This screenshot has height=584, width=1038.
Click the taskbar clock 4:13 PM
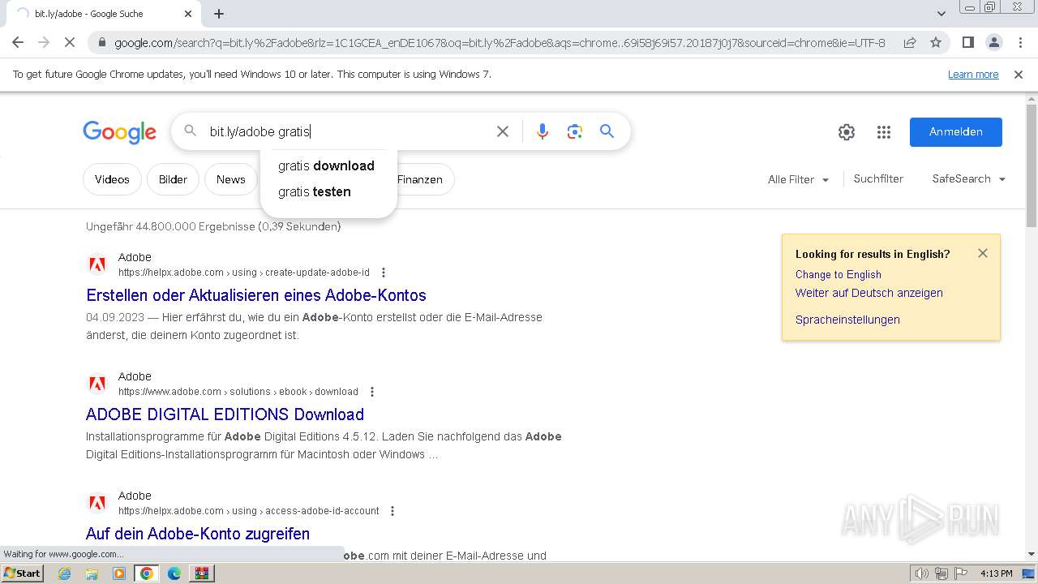(997, 573)
